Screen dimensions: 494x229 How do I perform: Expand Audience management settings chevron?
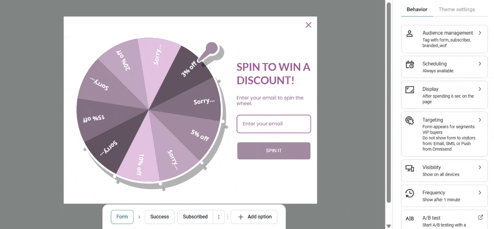pyautogui.click(x=480, y=33)
